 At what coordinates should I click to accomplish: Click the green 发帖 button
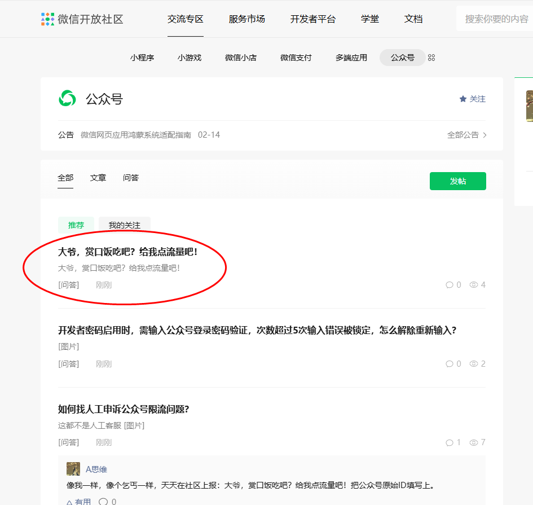[x=457, y=181]
